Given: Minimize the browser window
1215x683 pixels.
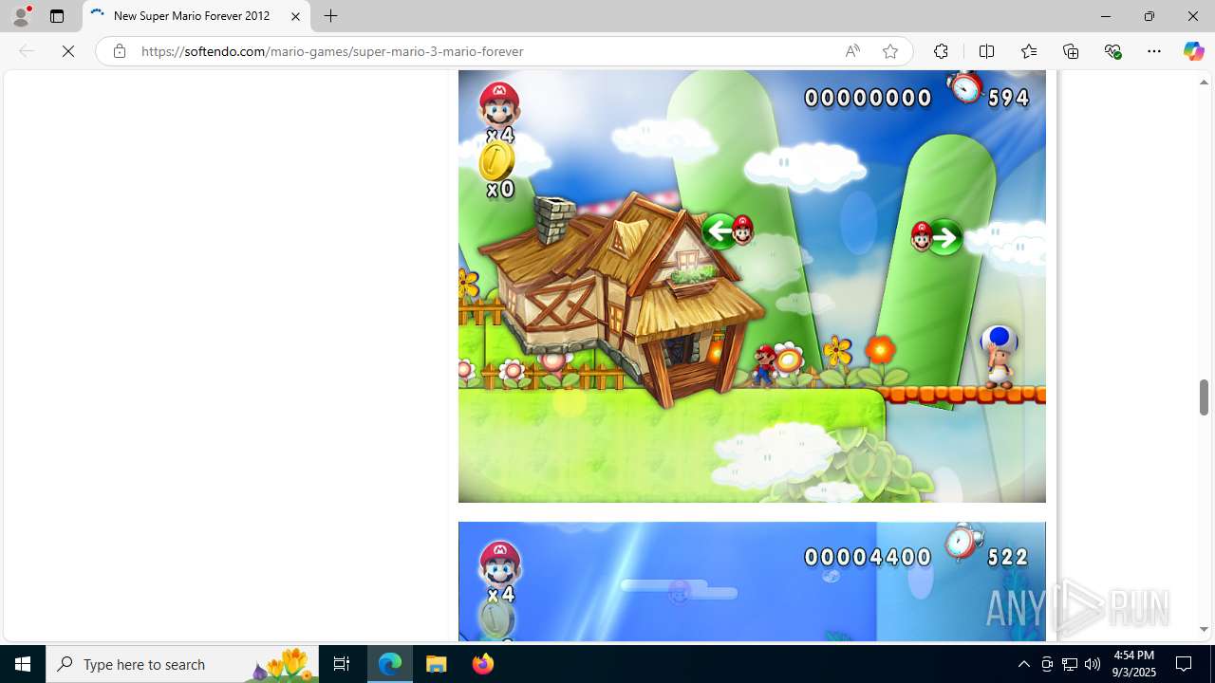Looking at the screenshot, I should pyautogui.click(x=1105, y=16).
